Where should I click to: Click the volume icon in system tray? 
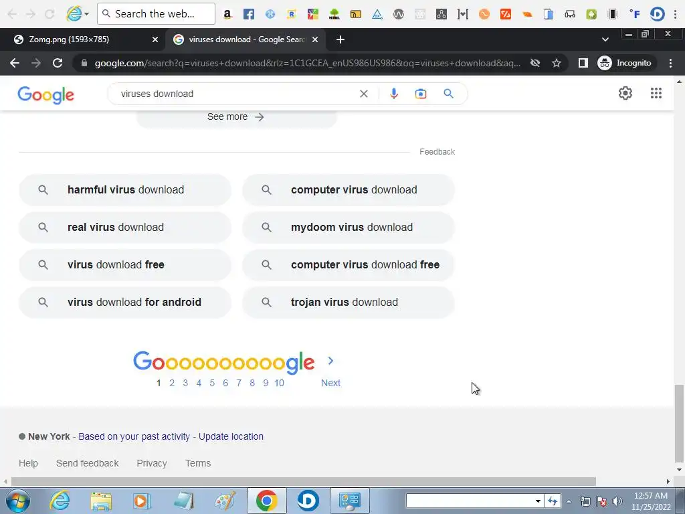617,501
